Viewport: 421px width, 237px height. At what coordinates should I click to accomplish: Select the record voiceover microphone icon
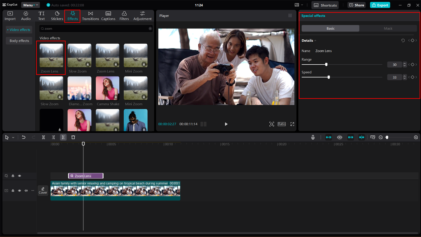[312, 137]
